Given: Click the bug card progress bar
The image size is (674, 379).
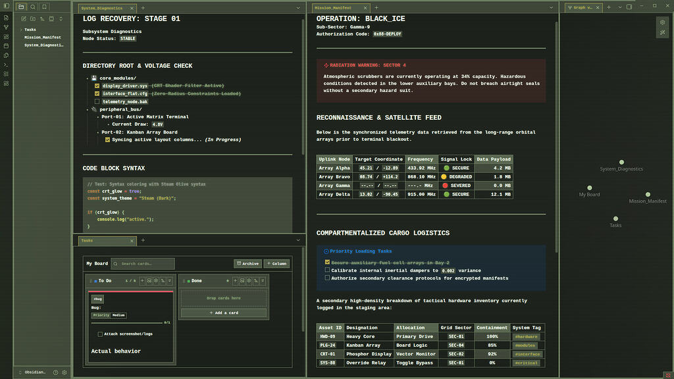Looking at the screenshot, I should pyautogui.click(x=127, y=322).
